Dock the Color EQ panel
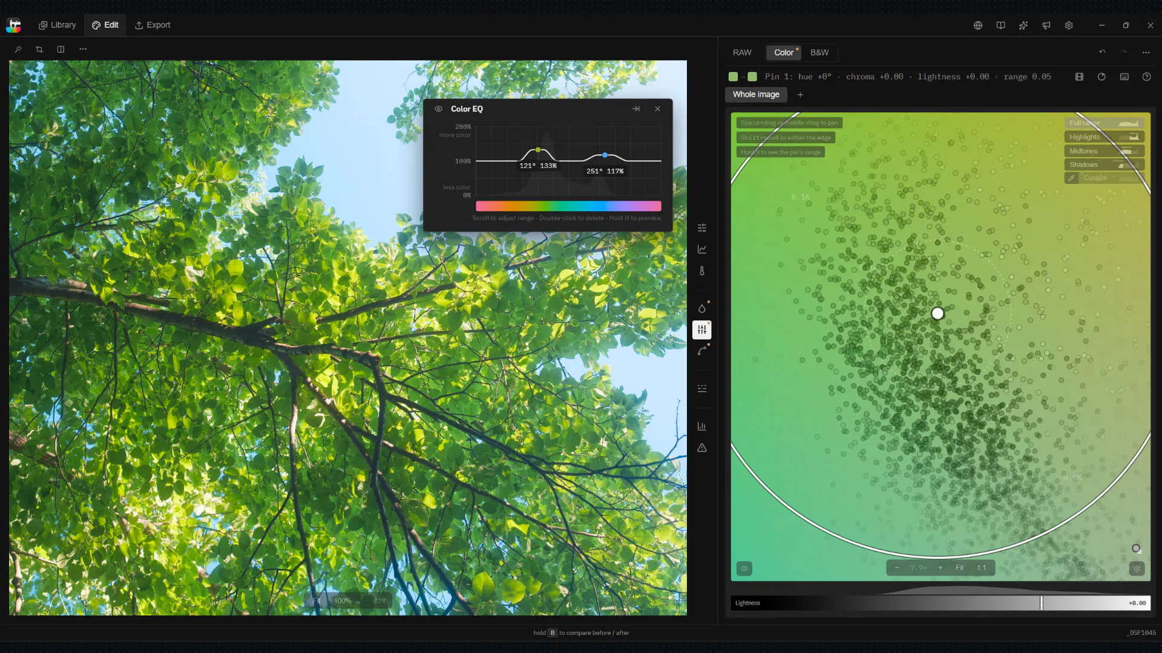Image resolution: width=1162 pixels, height=653 pixels. point(636,109)
